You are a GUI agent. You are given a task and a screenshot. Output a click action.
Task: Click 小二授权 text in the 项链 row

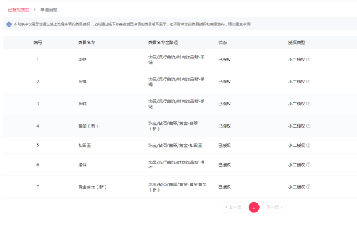point(297,60)
